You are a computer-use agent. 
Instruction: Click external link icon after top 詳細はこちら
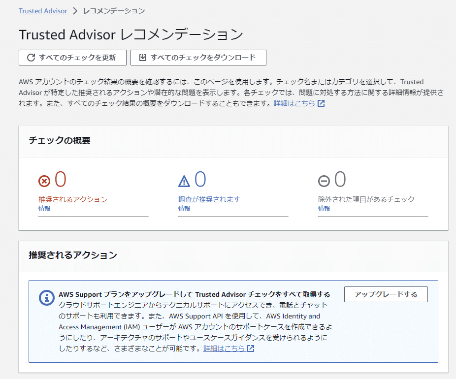(321, 103)
